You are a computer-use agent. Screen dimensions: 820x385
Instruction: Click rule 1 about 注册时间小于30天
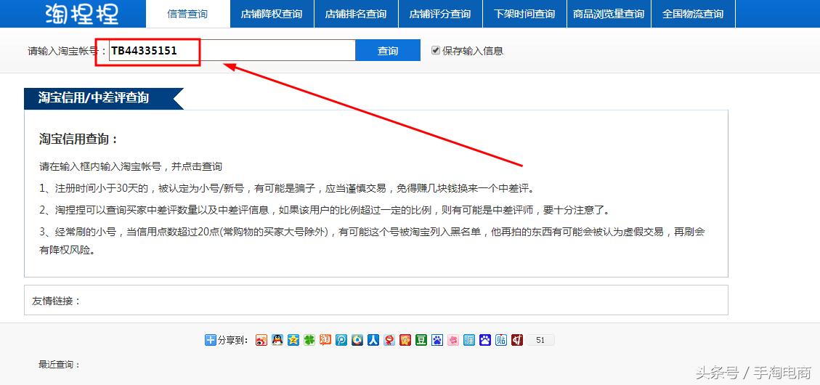pos(287,188)
